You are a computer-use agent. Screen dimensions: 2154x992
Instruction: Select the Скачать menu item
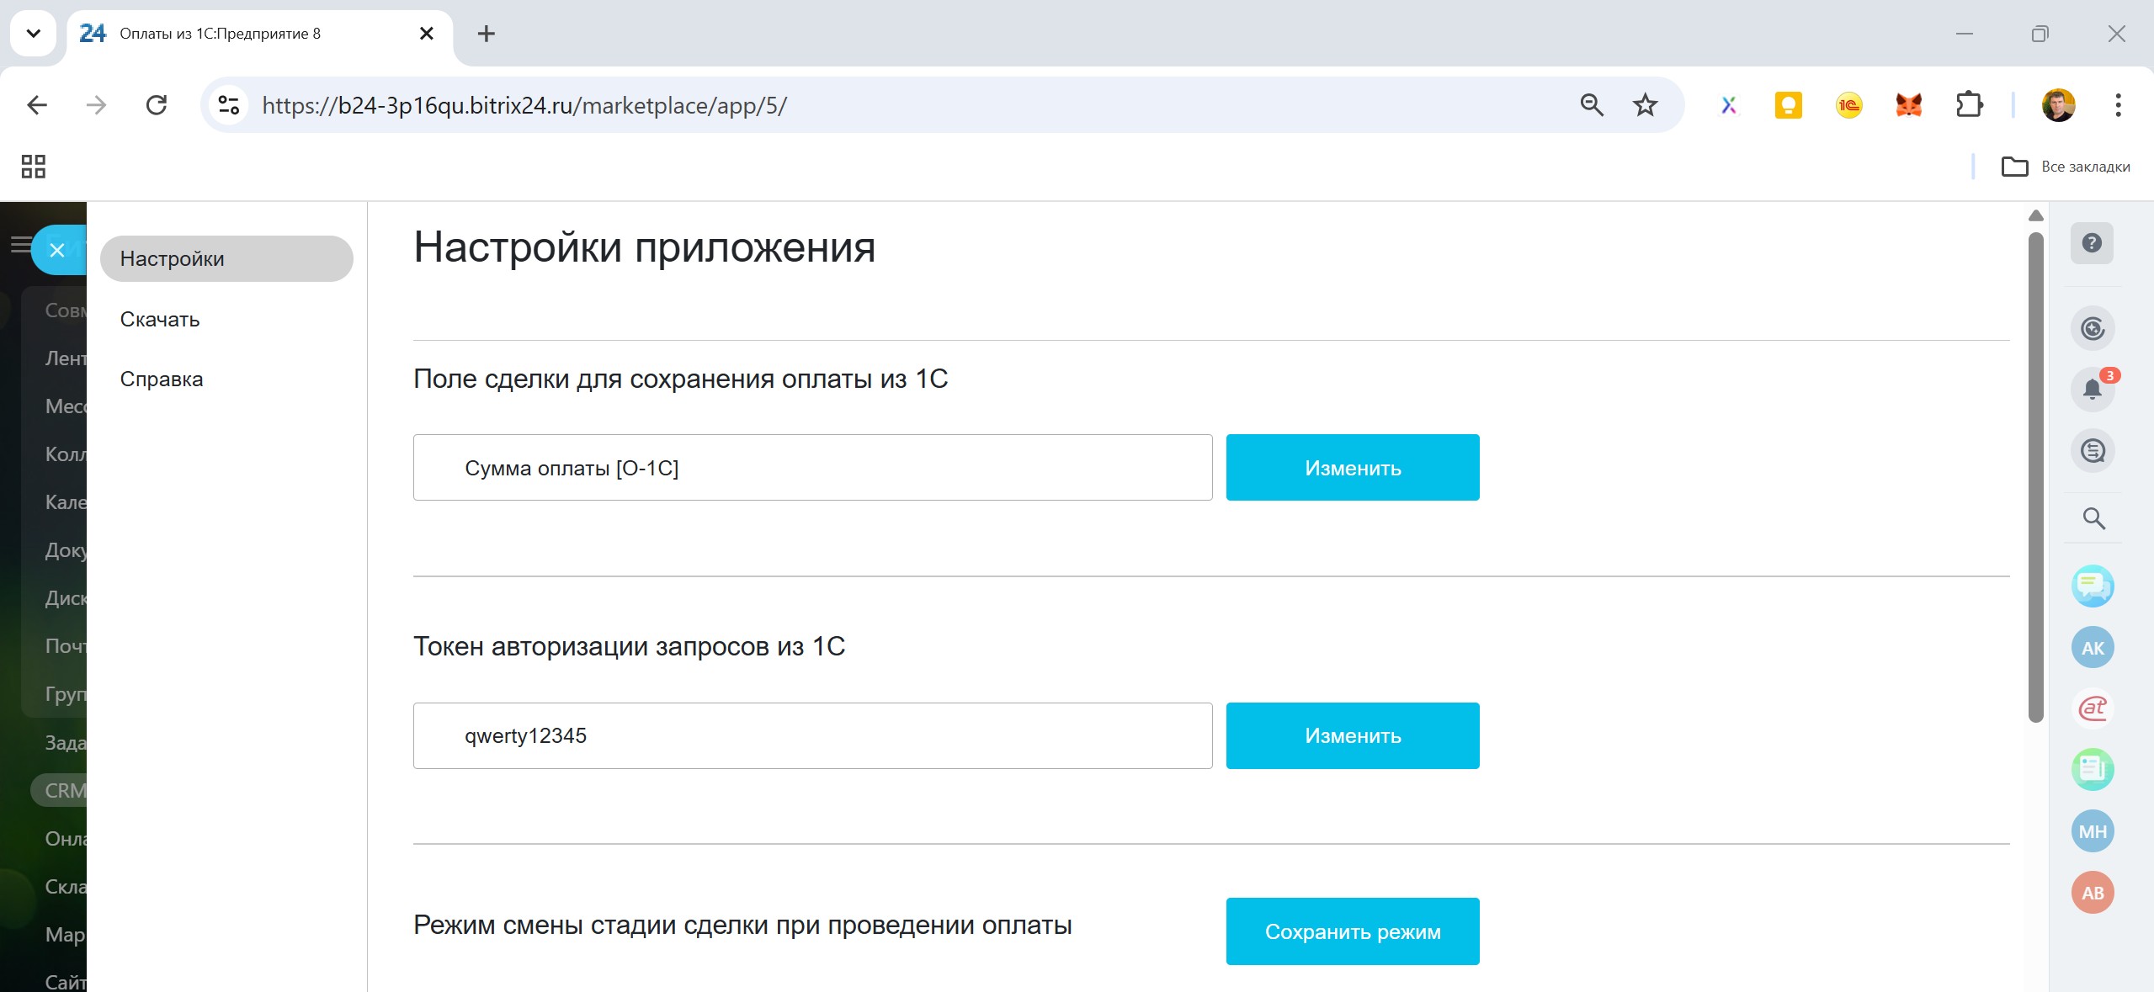coord(160,320)
